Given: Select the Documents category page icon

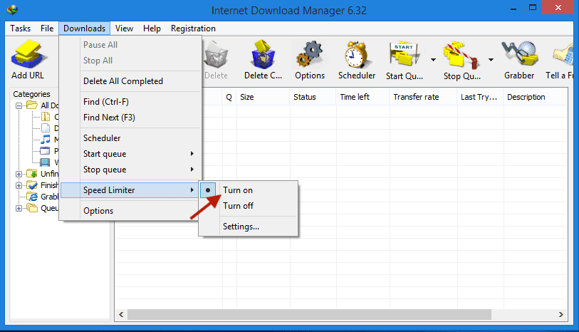Looking at the screenshot, I should pos(46,128).
